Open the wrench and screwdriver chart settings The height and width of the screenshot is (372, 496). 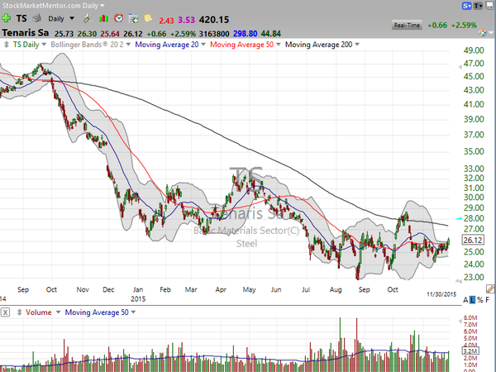click(x=88, y=18)
